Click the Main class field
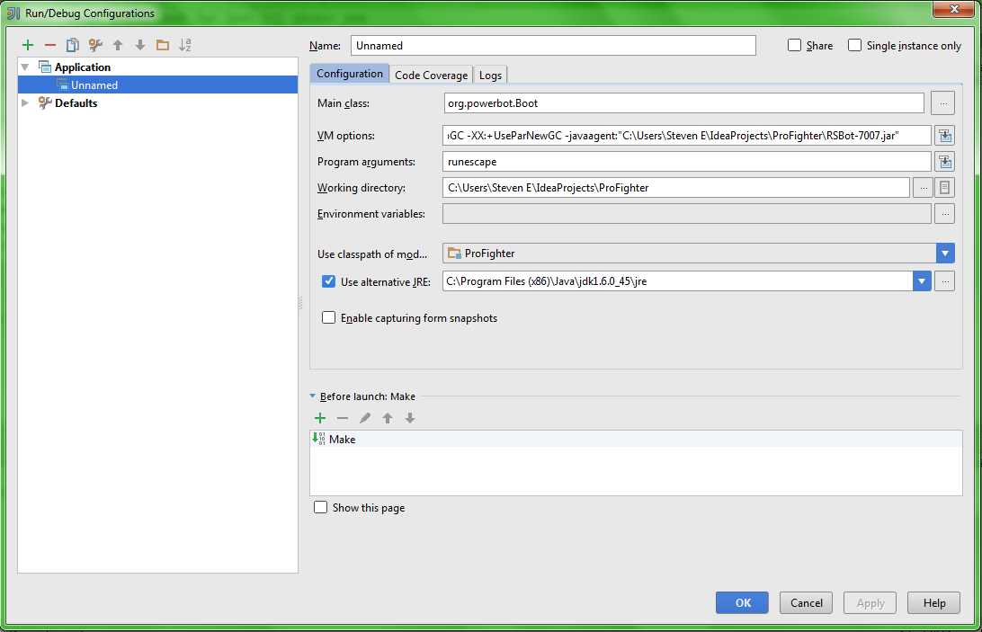982x632 pixels. click(x=683, y=103)
